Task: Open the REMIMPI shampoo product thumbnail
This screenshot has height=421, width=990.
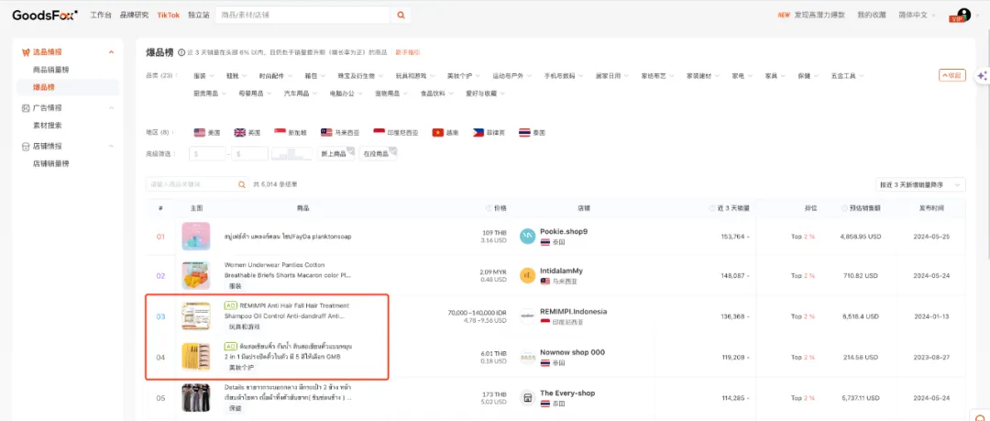Action: pos(196,316)
